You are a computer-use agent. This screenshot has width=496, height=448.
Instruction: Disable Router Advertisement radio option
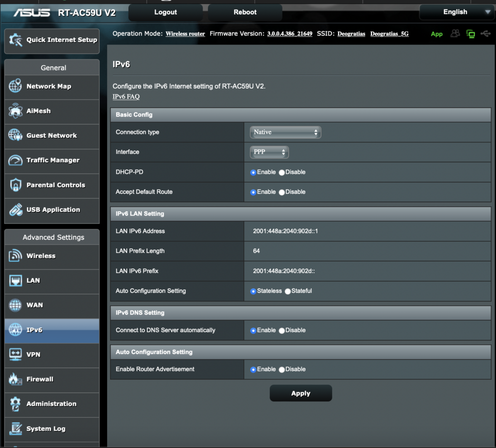tap(282, 370)
